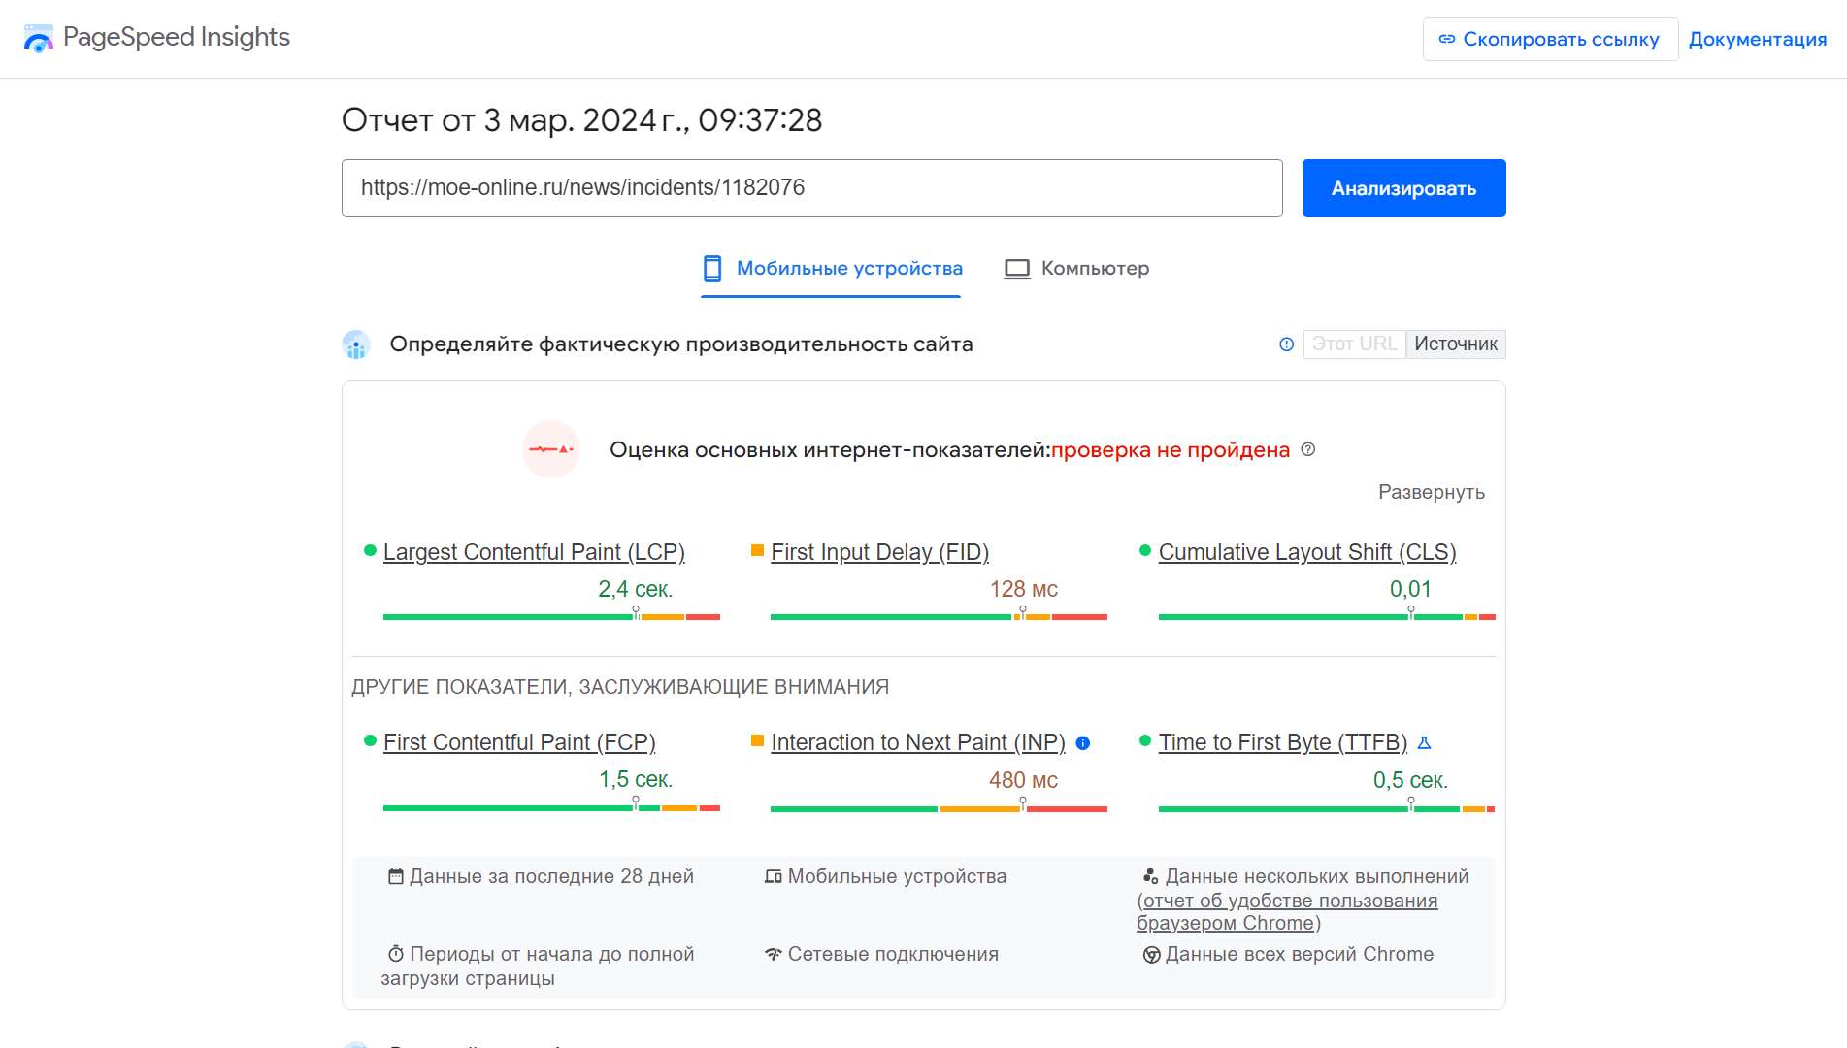Click the PageSpeed Insights title text
Image resolution: width=1847 pixels, height=1048 pixels.
(177, 37)
